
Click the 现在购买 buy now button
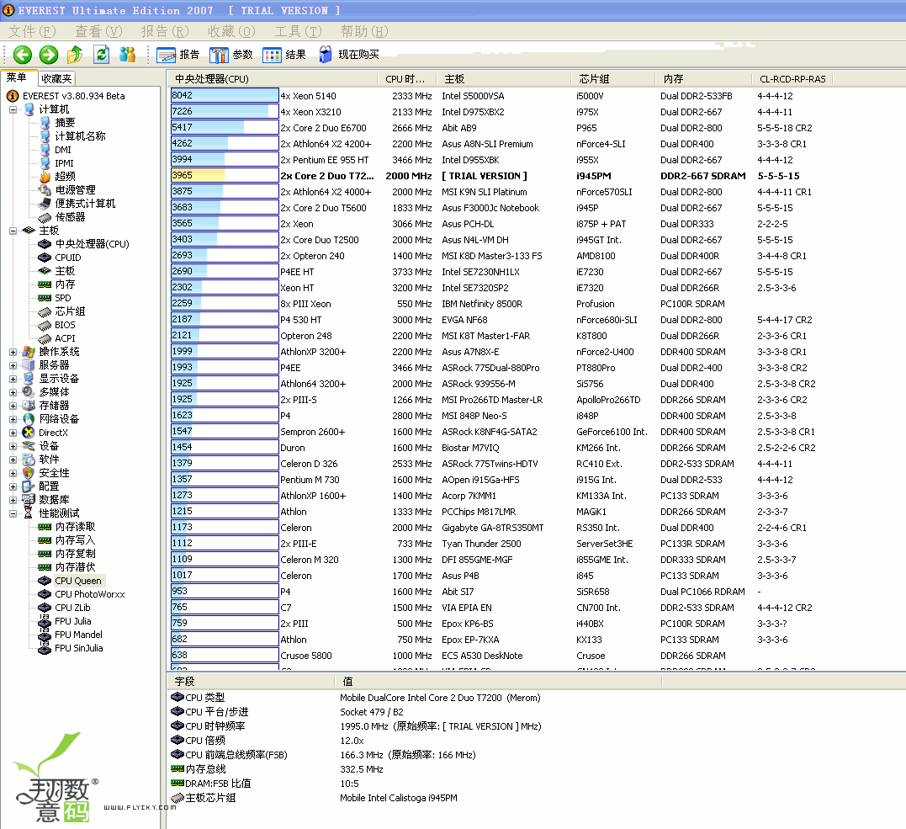(349, 55)
